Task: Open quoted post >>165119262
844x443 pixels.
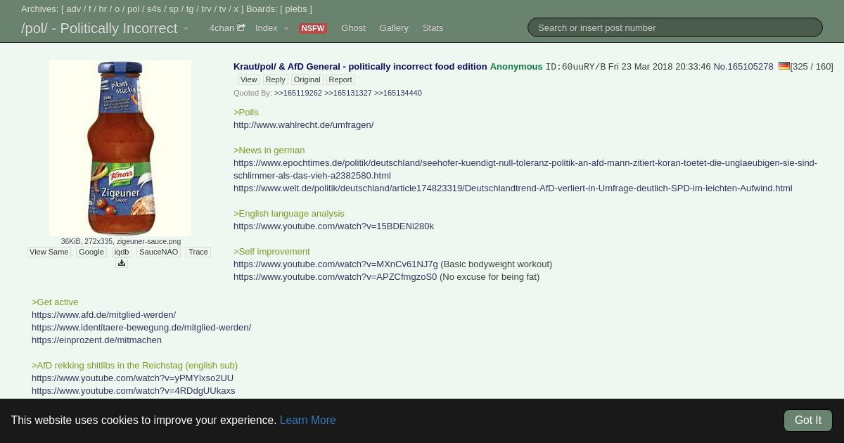Action: click(x=298, y=93)
